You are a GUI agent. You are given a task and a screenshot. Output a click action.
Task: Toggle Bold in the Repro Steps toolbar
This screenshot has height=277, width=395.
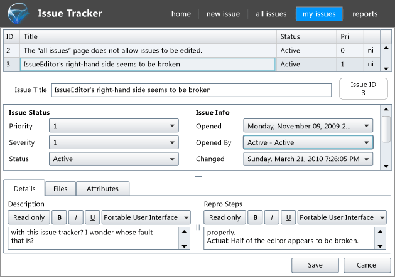point(256,217)
